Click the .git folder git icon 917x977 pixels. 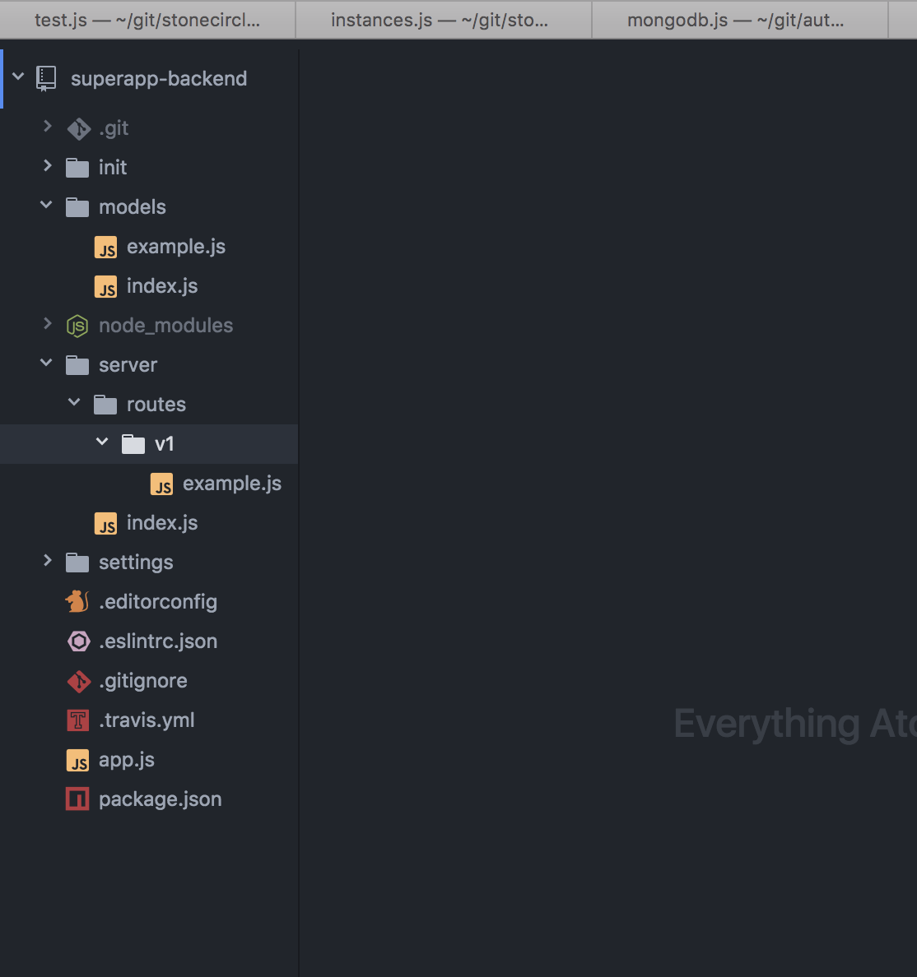tap(78, 129)
